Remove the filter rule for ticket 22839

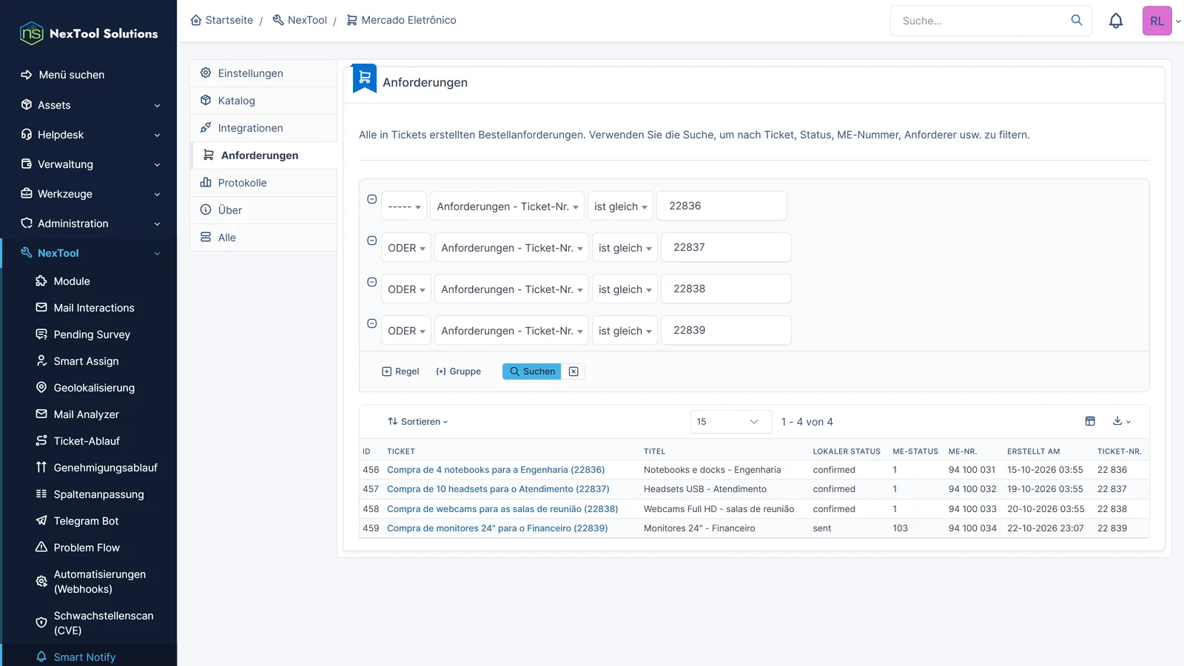[x=372, y=323]
